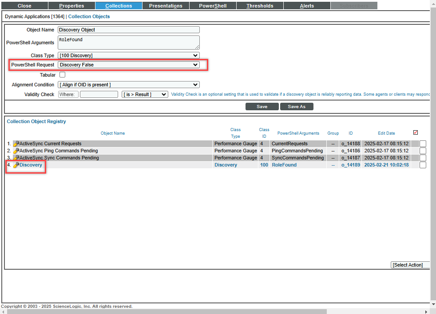This screenshot has width=436, height=314.
Task: Click into the Object Name field
Action: pyautogui.click(x=128, y=30)
